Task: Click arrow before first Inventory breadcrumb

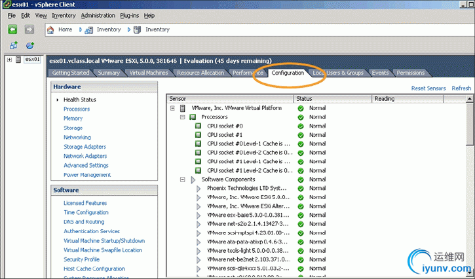Action: (81, 29)
